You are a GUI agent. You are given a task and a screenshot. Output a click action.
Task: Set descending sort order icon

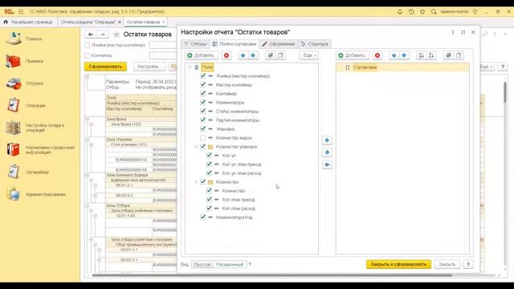pos(431,55)
